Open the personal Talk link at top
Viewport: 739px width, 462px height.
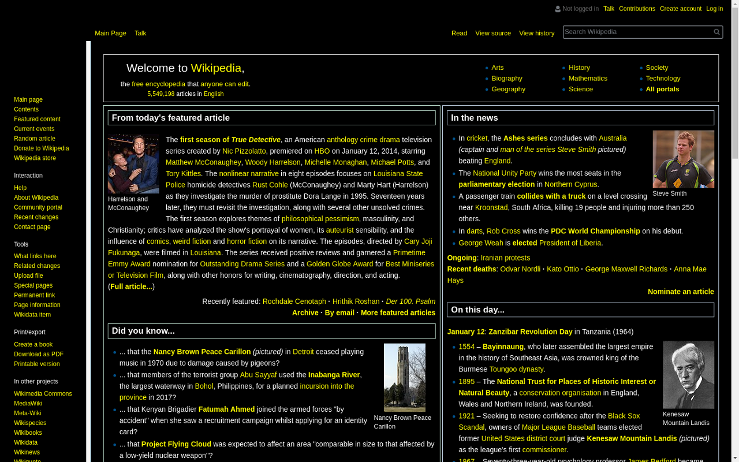[609, 9]
